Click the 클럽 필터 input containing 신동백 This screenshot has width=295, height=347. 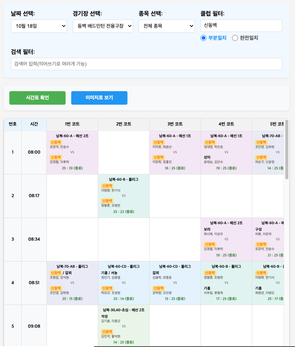241,26
